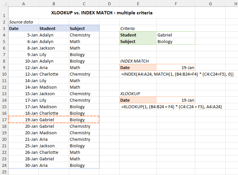
Task: Select '26-Jan' date cell
Action: [23, 153]
